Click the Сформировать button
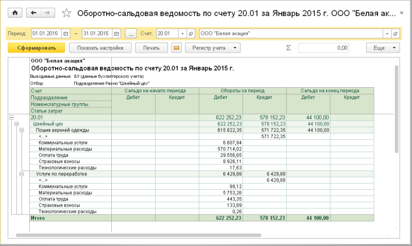The height and width of the screenshot is (246, 412). [36, 48]
